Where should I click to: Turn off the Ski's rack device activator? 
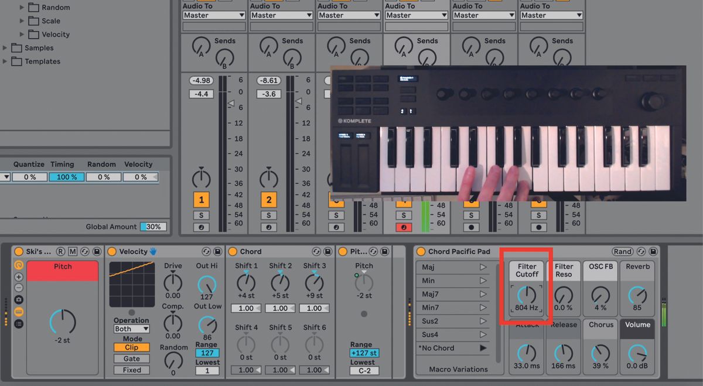coord(19,252)
